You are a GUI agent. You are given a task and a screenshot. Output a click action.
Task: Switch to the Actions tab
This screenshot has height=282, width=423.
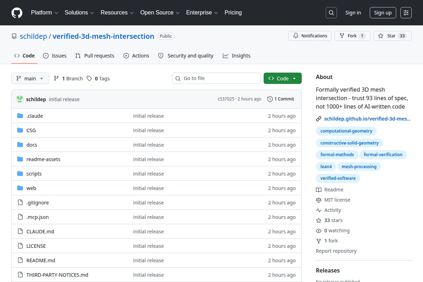(x=136, y=56)
